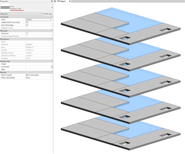Click the Comments value field
The image size is (185, 154).
(x=38, y=67)
